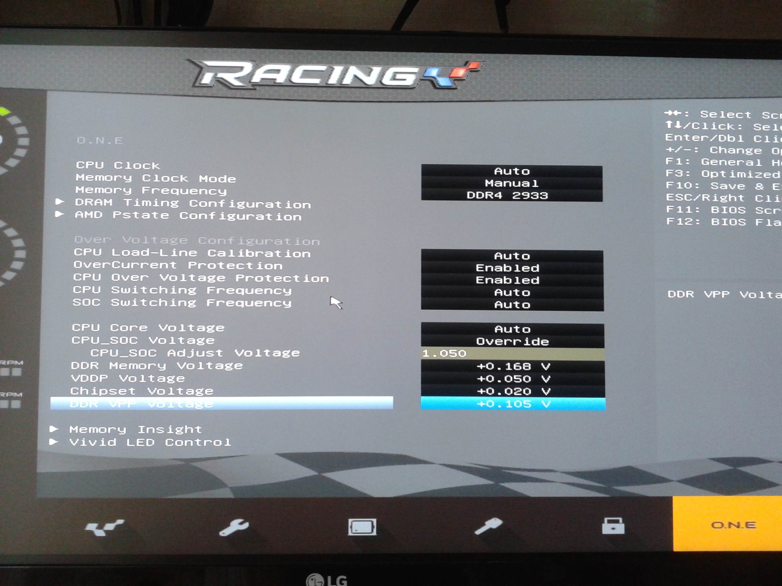Select the highlighted O.N.E tab
This screenshot has height=586, width=782.
733,525
